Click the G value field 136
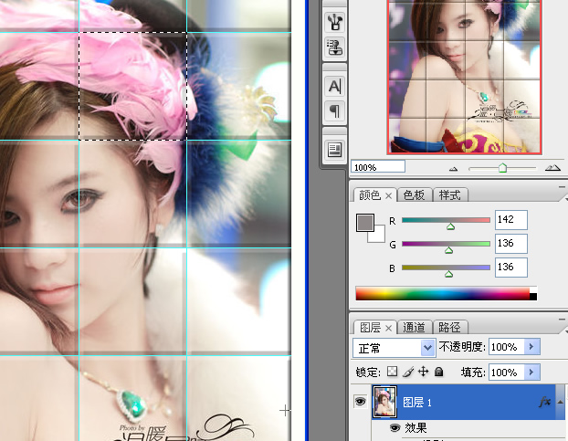This screenshot has height=441, width=568. pyautogui.click(x=511, y=244)
